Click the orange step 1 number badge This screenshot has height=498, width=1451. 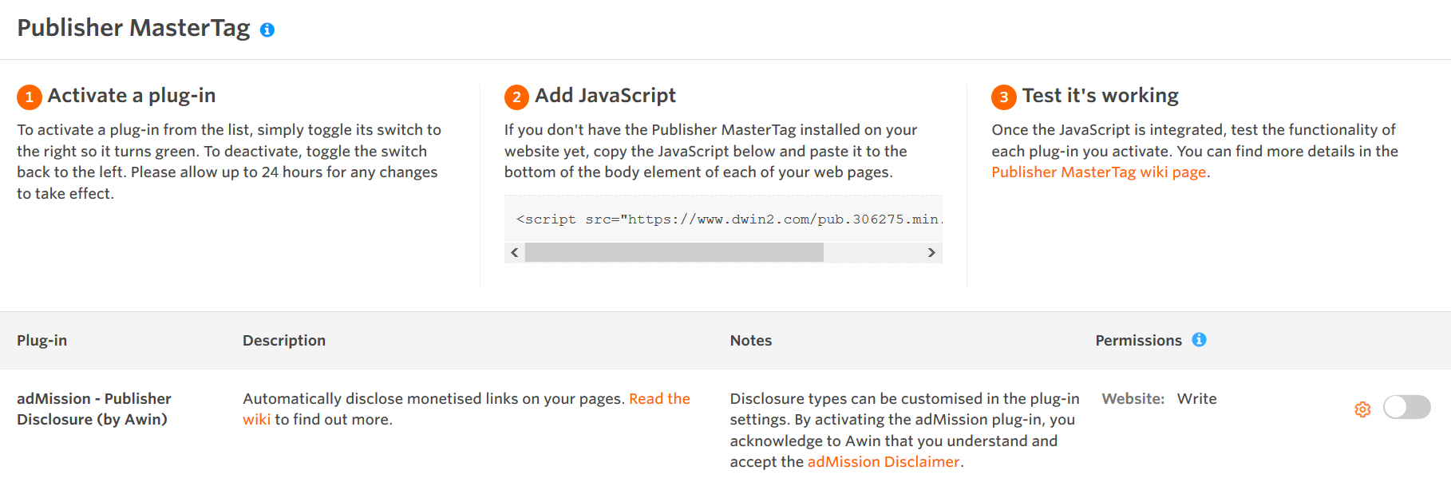click(x=30, y=97)
